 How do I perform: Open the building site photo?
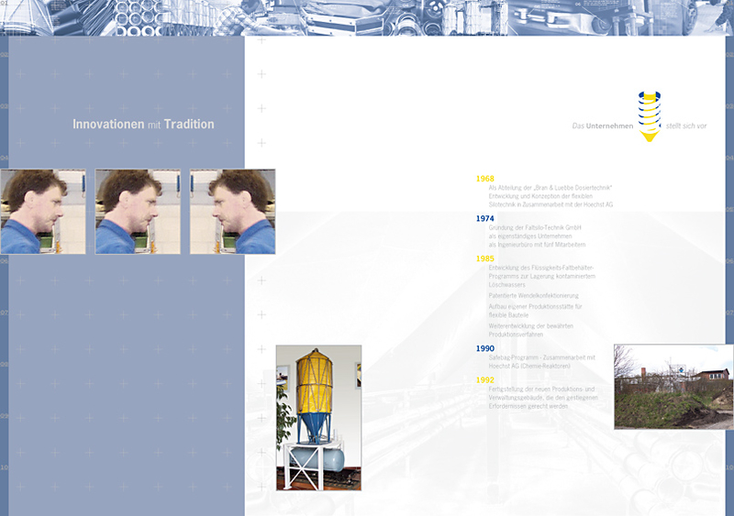point(673,387)
